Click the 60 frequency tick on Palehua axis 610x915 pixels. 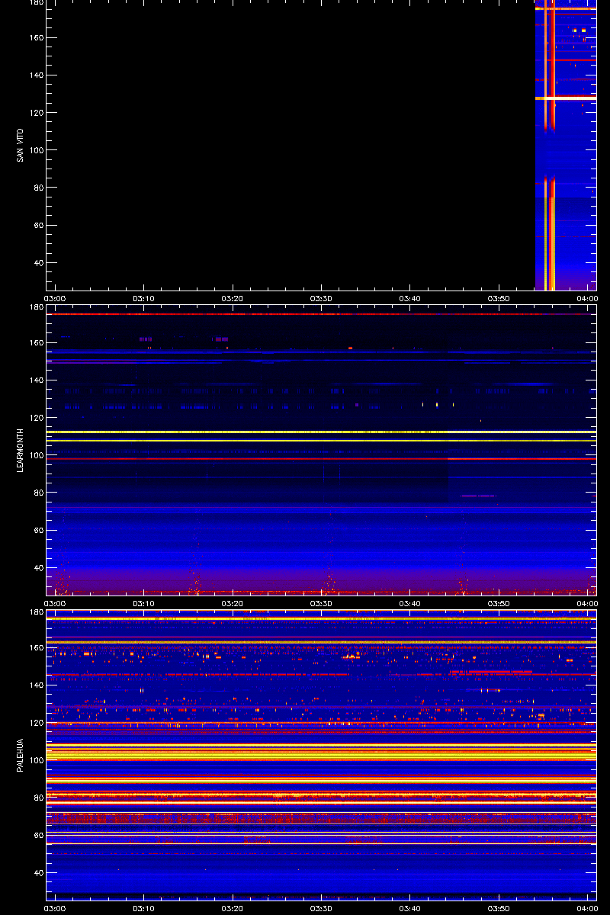pyautogui.click(x=37, y=835)
